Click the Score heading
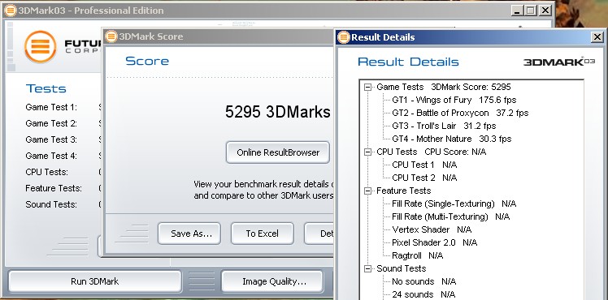The height and width of the screenshot is (300, 608). click(x=147, y=61)
